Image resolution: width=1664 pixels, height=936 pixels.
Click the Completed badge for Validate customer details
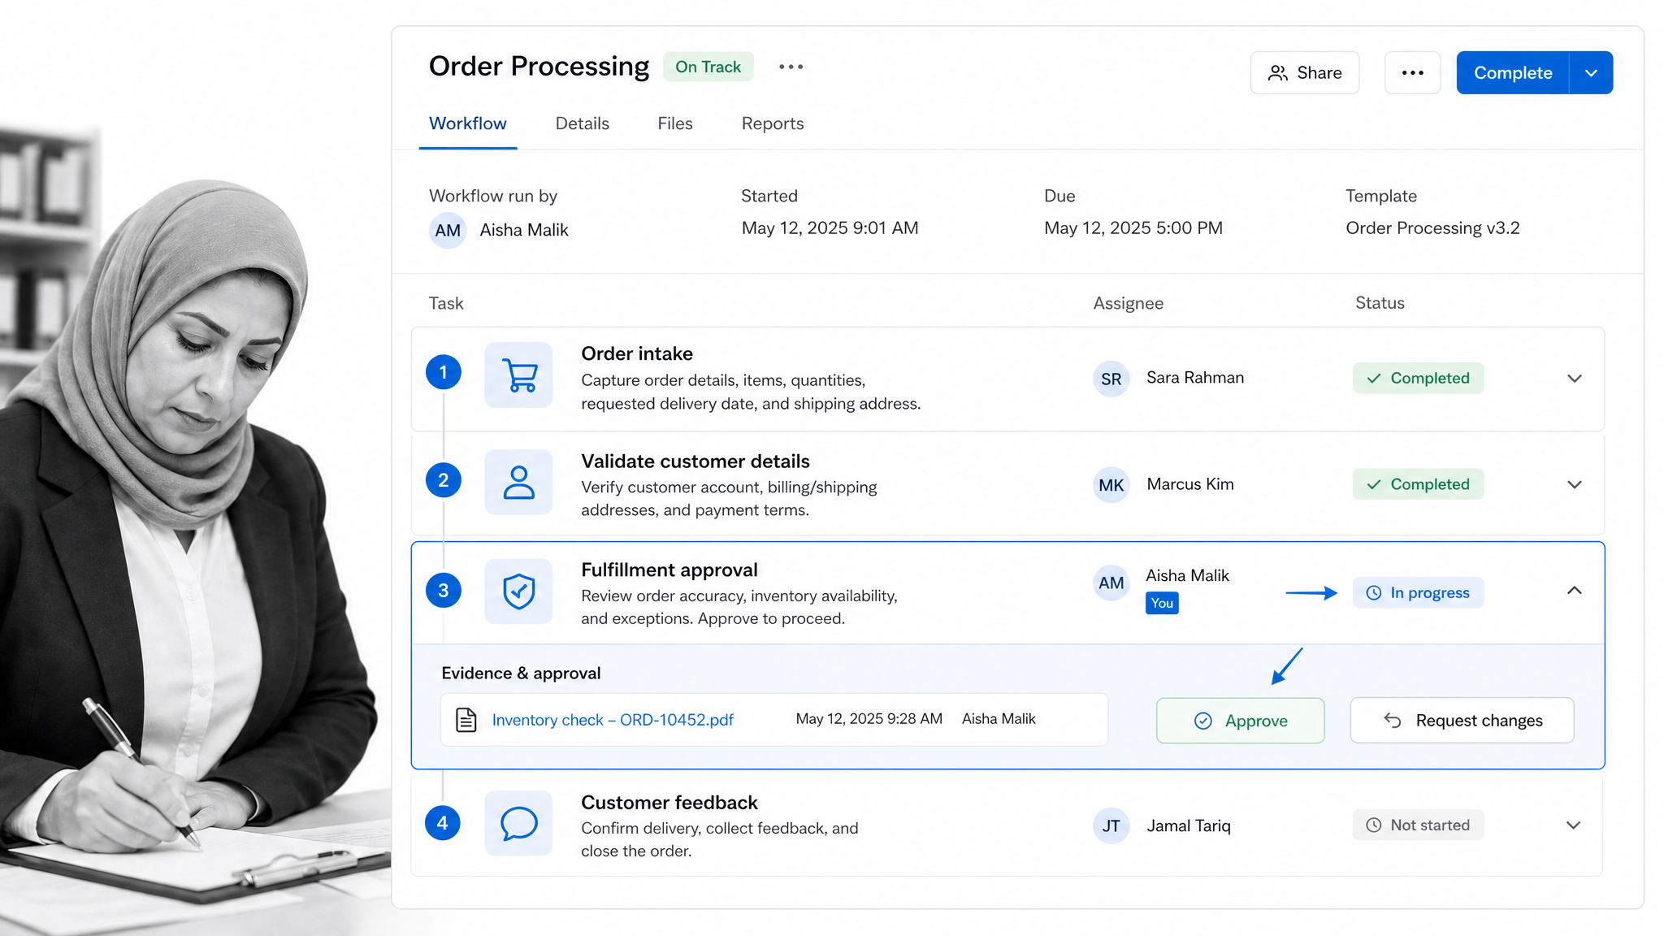click(1419, 484)
